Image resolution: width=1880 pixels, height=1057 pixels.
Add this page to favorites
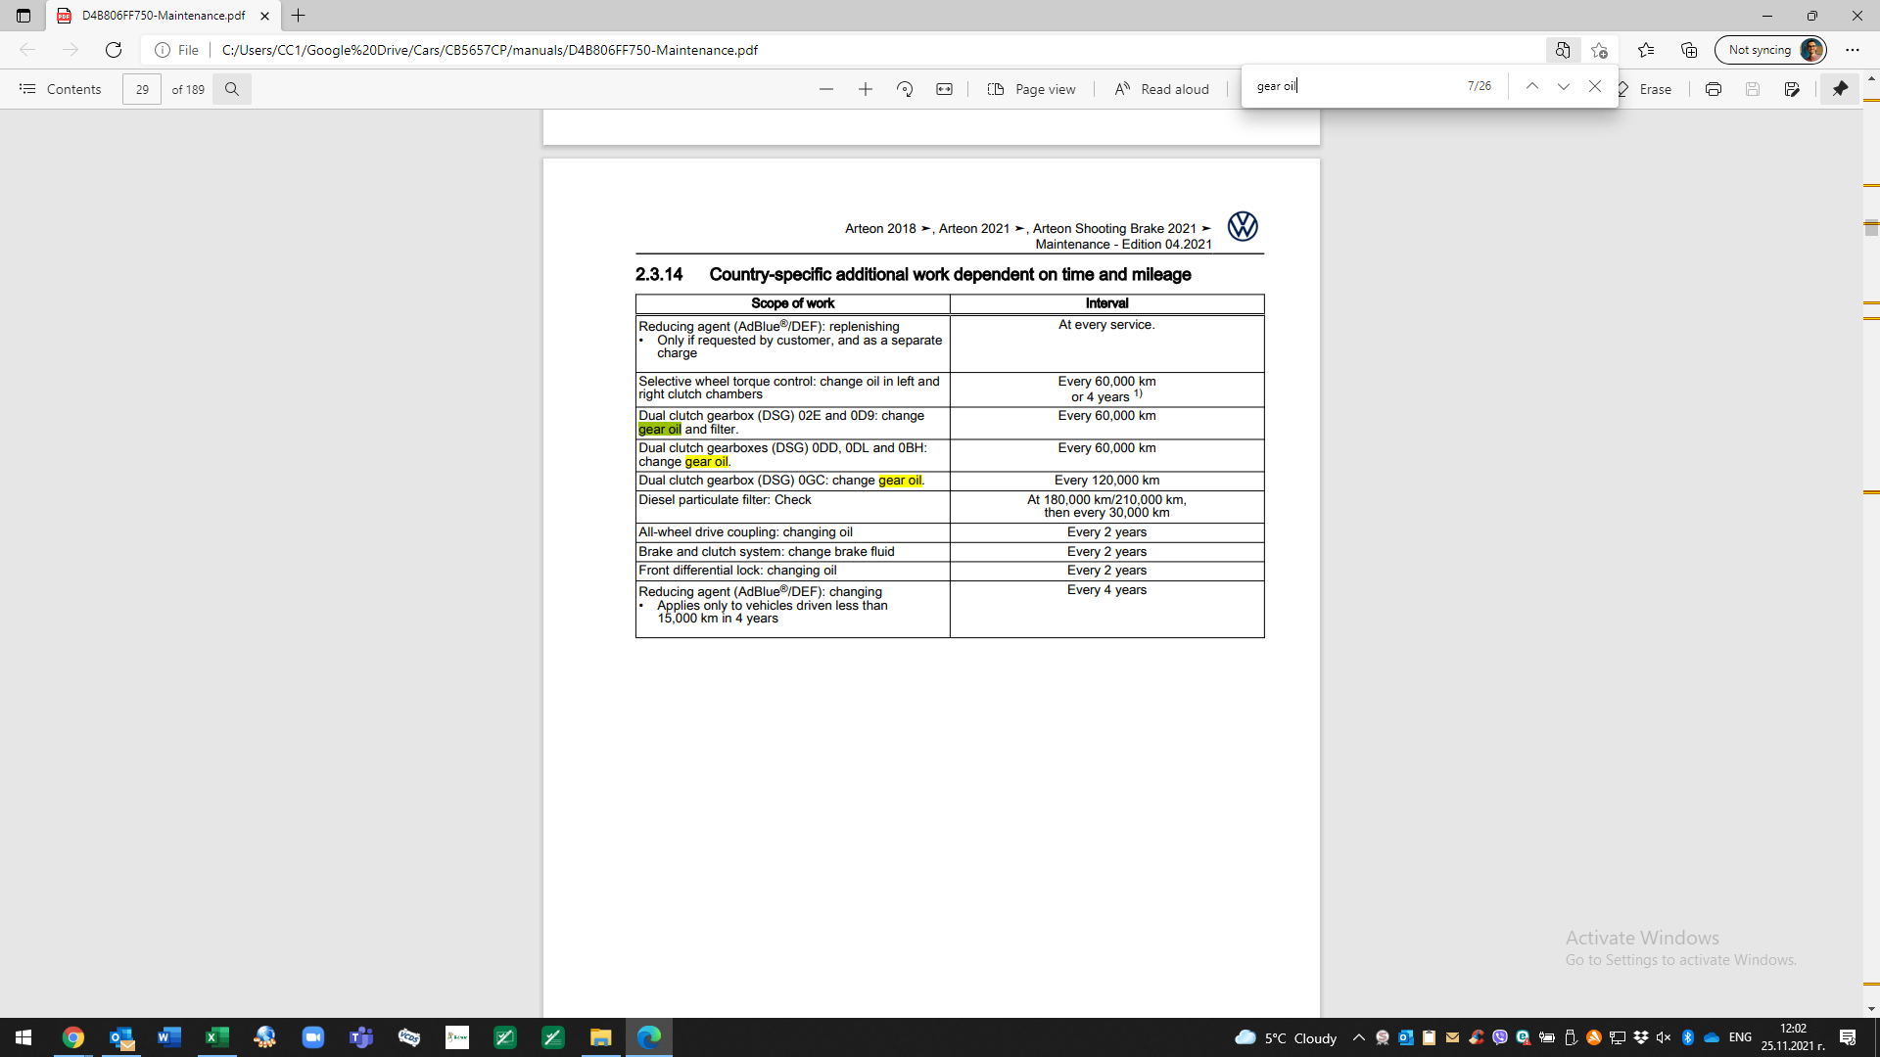click(x=1599, y=50)
